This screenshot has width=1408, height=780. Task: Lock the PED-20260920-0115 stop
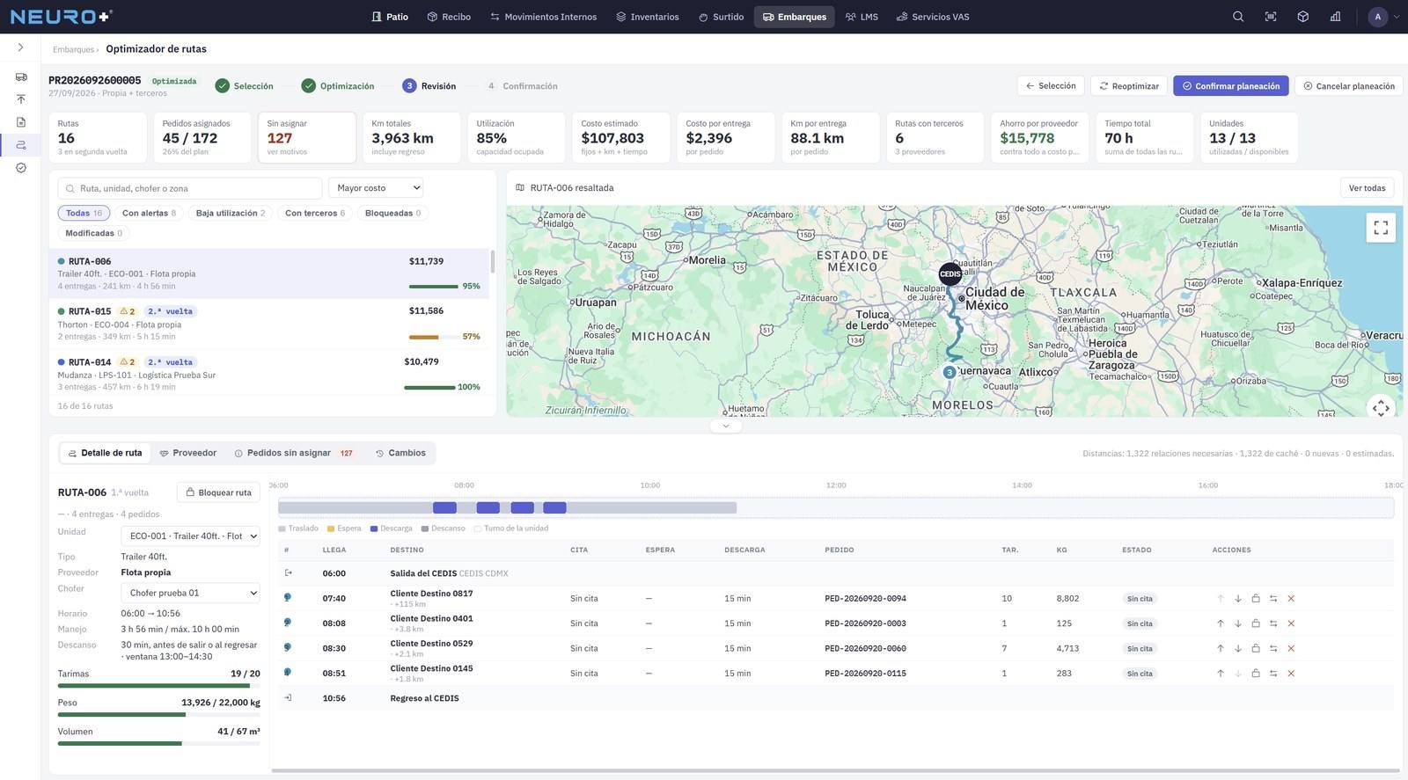(1256, 674)
